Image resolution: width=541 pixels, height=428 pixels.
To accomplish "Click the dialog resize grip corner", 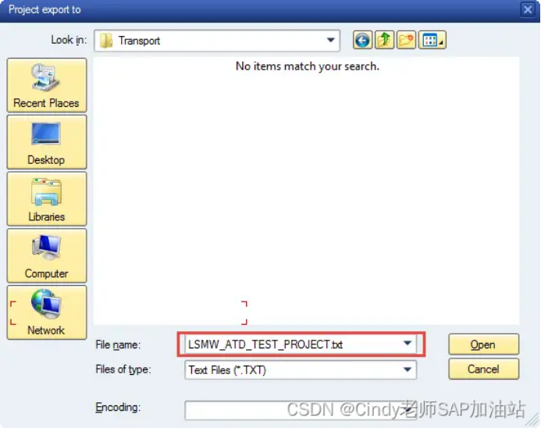I will point(533,420).
